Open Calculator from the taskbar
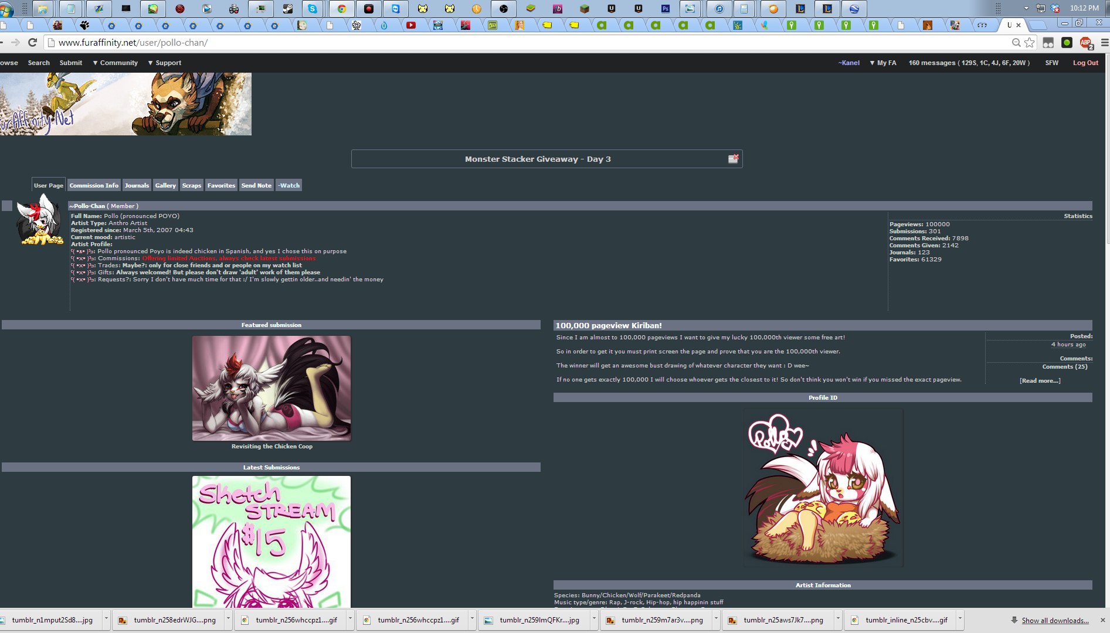Screen dimensions: 1110x633 [x=744, y=9]
